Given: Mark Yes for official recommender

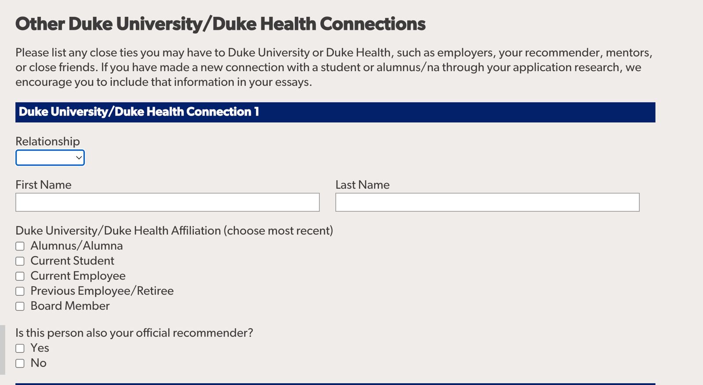Looking at the screenshot, I should pos(20,349).
